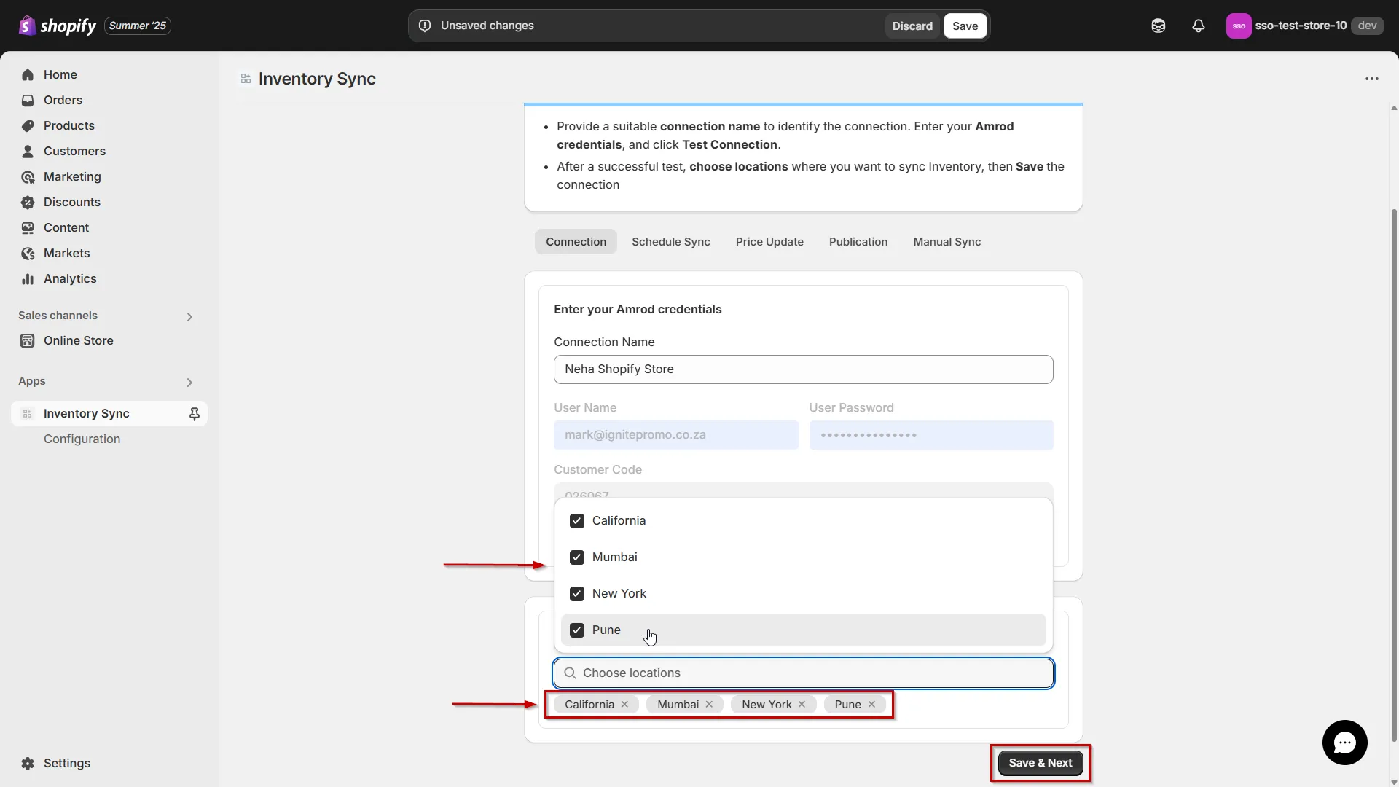Uncheck the Mumbai location checkbox
Viewport: 1399px width, 787px height.
pos(577,557)
